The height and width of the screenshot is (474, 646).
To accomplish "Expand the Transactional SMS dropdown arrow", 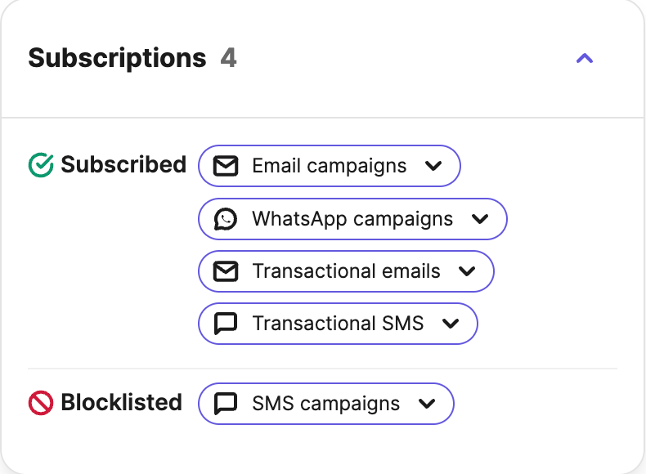I will tap(451, 324).
